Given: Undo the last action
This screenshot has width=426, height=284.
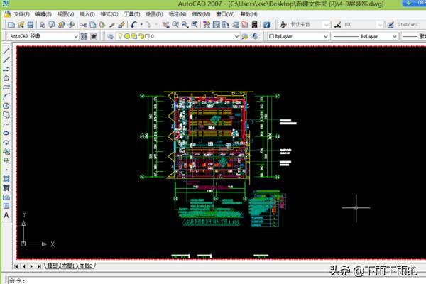Looking at the screenshot, I should (x=133, y=25).
